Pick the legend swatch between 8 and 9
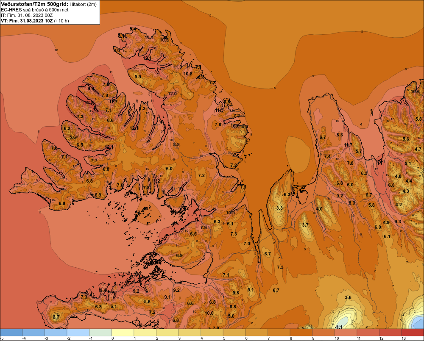 pos(301,333)
